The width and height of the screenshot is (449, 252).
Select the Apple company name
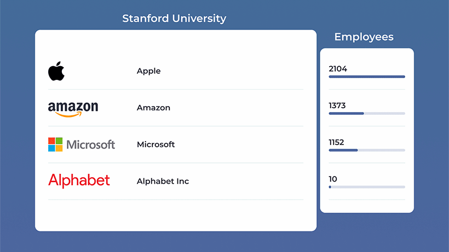coord(148,71)
